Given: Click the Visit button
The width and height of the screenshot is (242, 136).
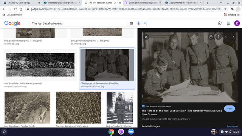Looking at the screenshot, I should pyautogui.click(x=230, y=108).
